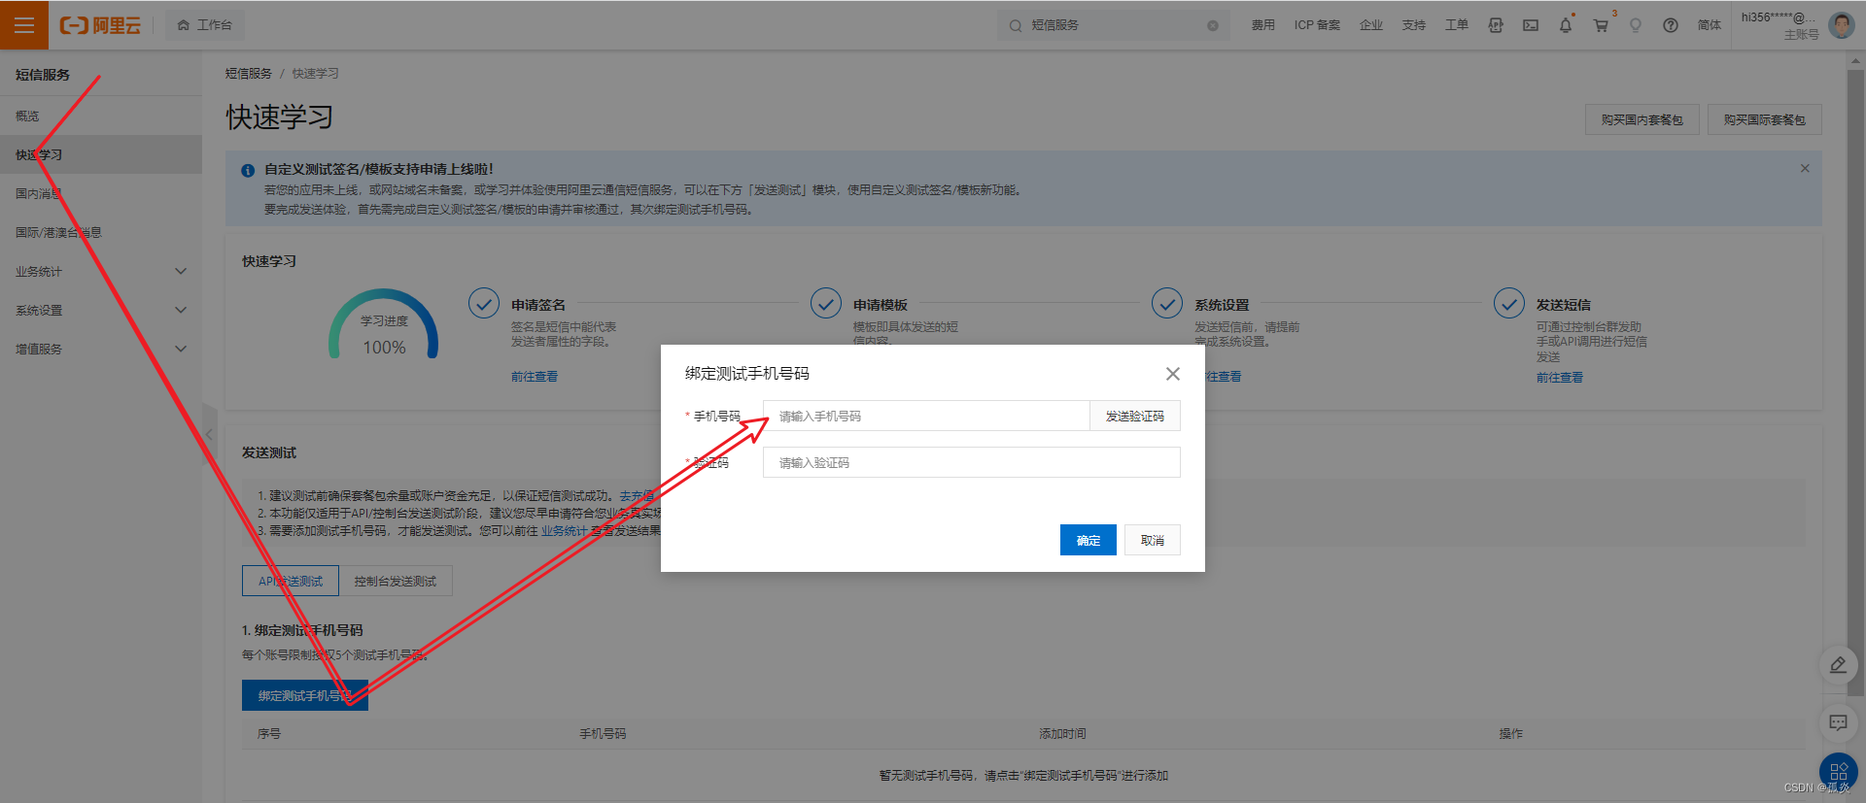Click the 添加时间 table column header
Viewport: 1866px width, 803px height.
pyautogui.click(x=1062, y=734)
